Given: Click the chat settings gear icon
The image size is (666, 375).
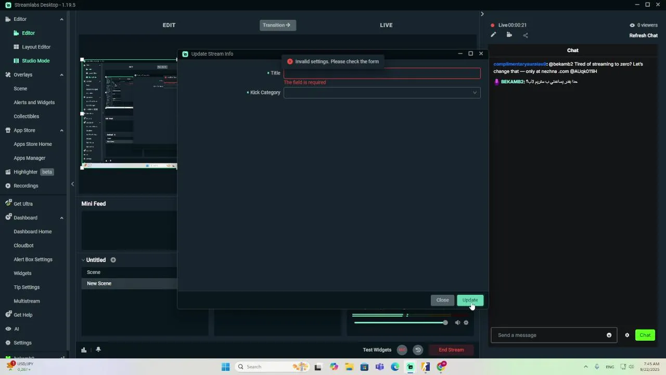Looking at the screenshot, I should pyautogui.click(x=627, y=335).
